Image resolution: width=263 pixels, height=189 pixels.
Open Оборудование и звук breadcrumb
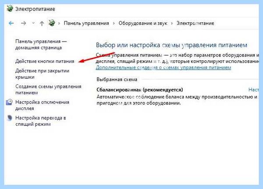point(143,23)
